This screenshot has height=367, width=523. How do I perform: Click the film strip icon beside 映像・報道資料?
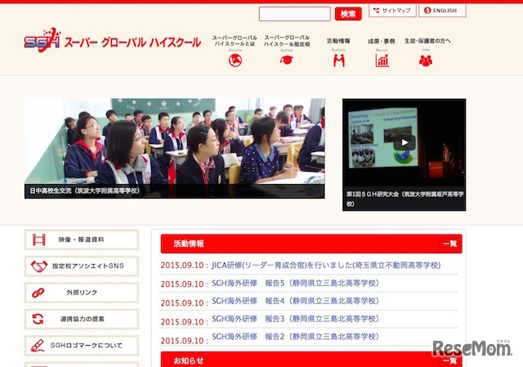pos(39,239)
